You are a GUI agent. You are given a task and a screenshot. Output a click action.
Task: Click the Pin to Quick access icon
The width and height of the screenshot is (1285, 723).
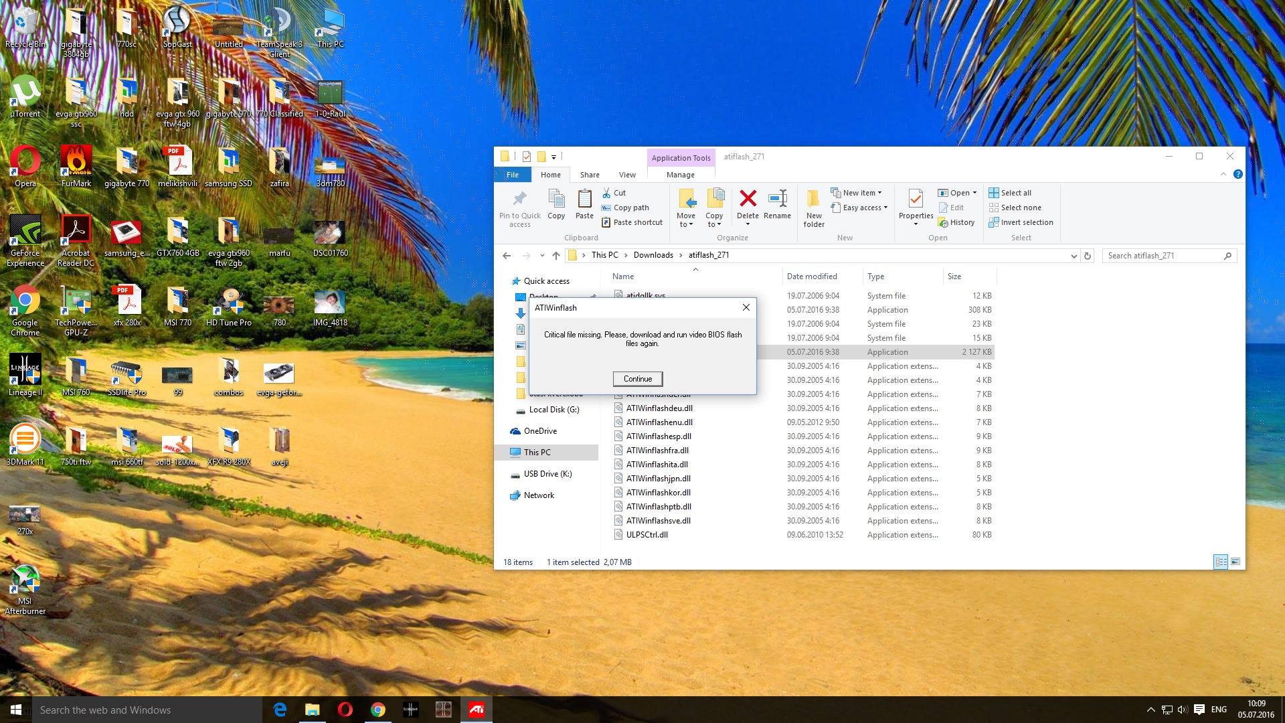(519, 199)
